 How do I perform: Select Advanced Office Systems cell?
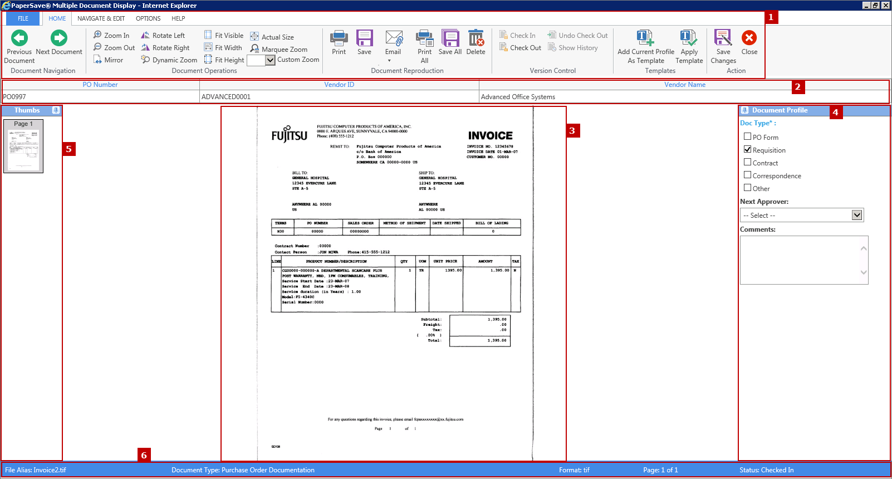pyautogui.click(x=684, y=96)
